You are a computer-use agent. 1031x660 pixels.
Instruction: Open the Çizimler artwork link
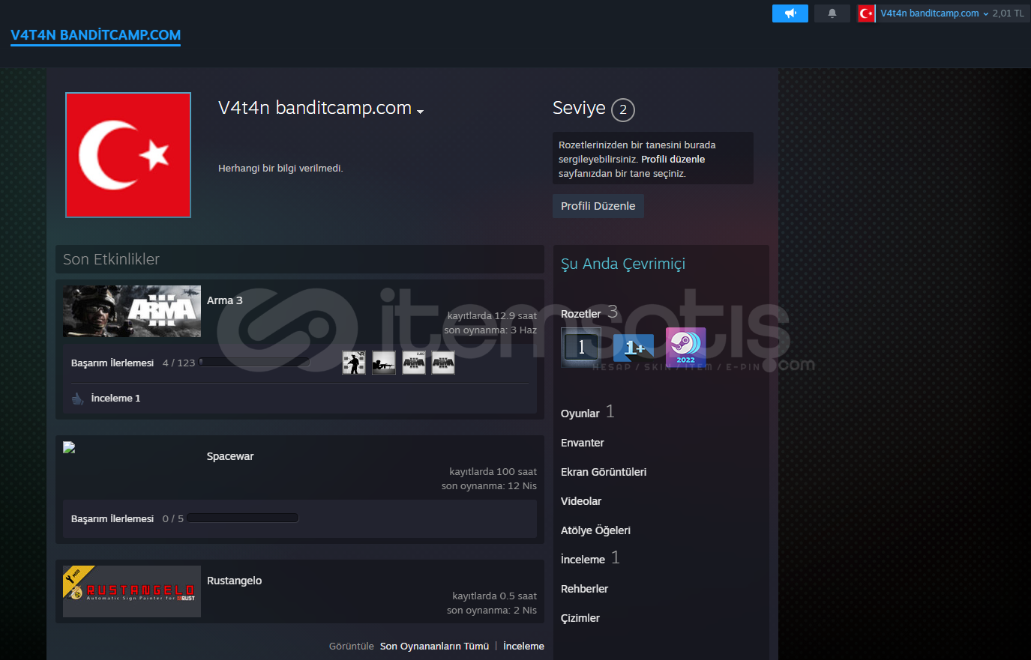click(580, 618)
